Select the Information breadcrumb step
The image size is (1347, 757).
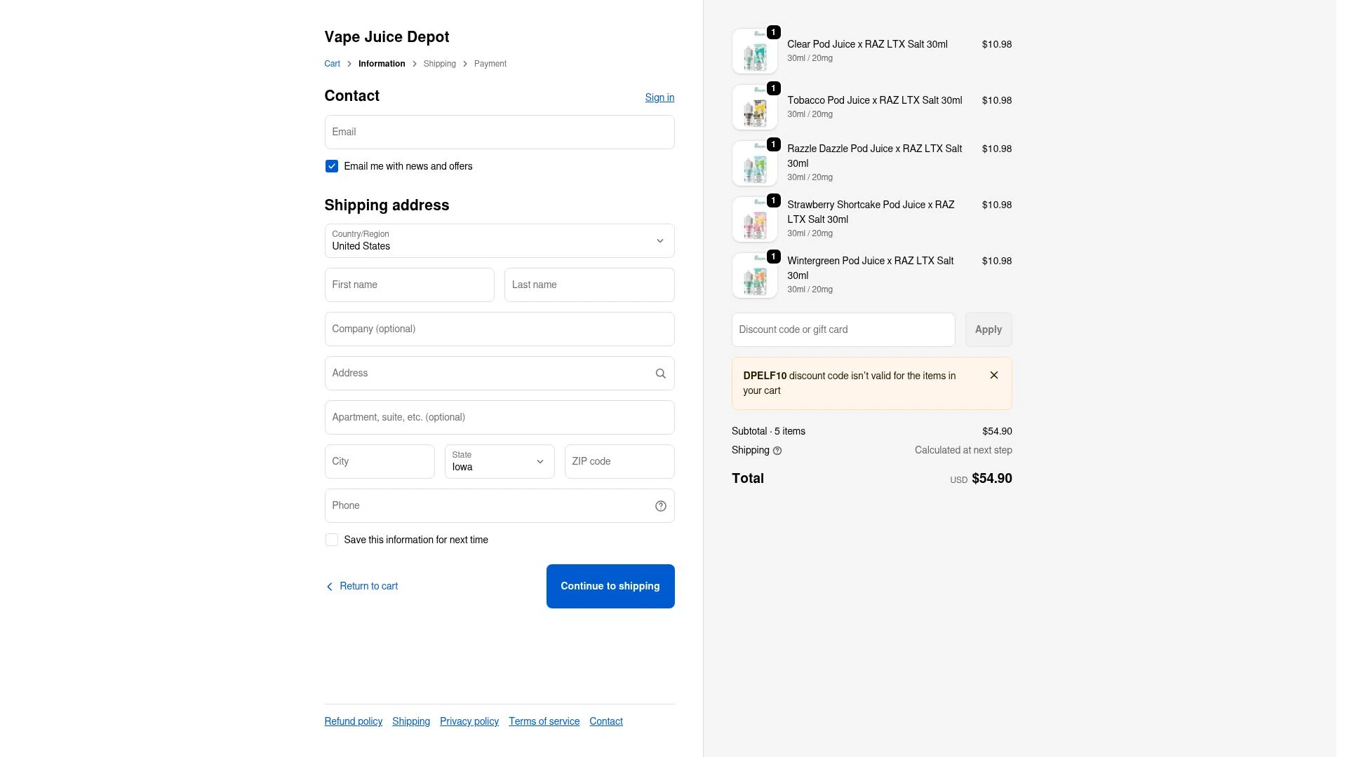382,64
